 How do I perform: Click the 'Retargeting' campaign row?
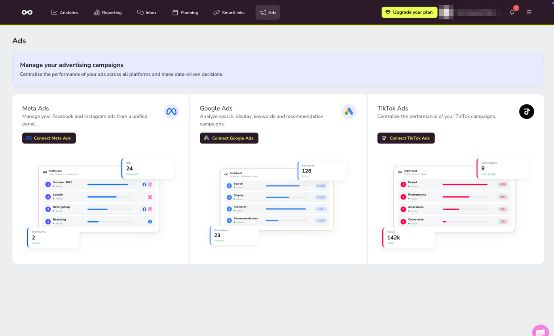point(99,209)
